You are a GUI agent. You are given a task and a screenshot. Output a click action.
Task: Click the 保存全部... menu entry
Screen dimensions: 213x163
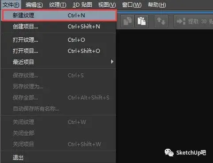tap(58, 98)
